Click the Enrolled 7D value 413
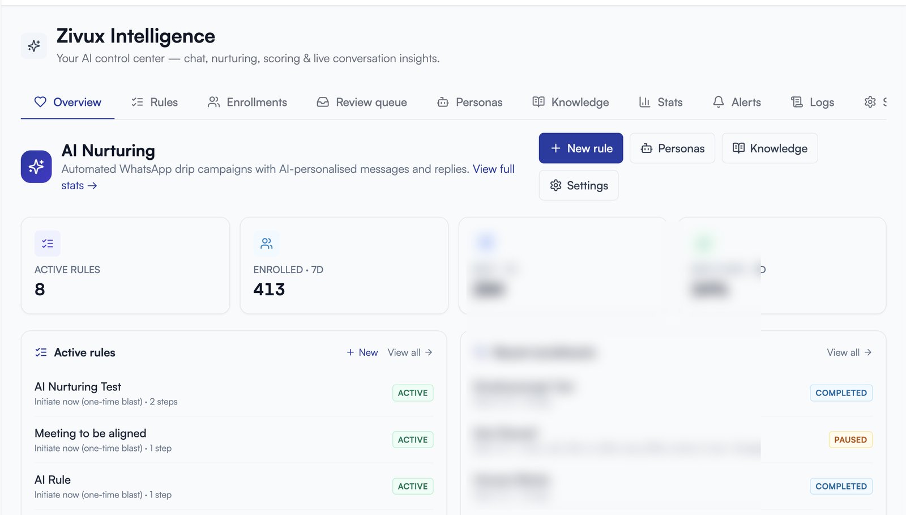The width and height of the screenshot is (906, 515). 269,290
